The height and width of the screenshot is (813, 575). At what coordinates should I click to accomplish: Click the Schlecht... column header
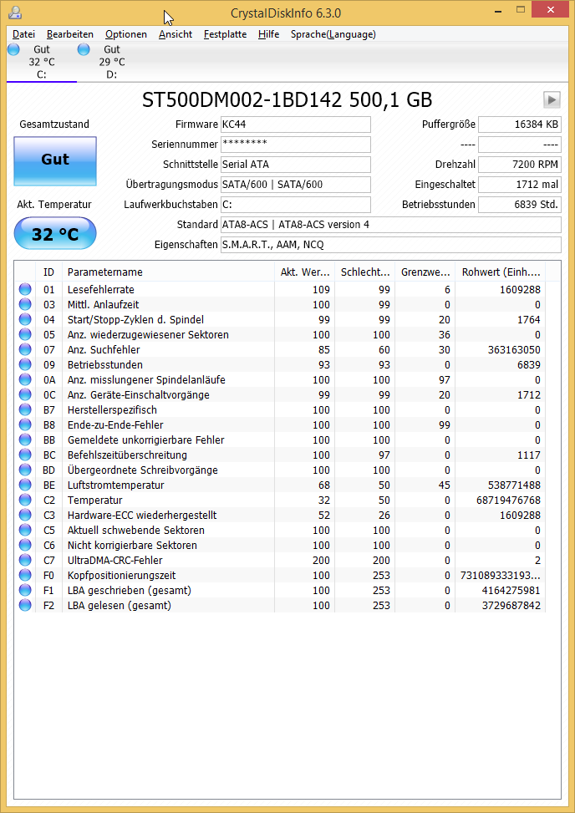pyautogui.click(x=364, y=272)
